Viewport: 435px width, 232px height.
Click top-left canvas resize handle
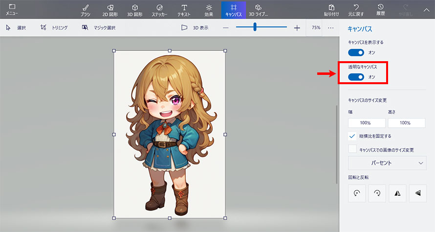click(x=114, y=50)
